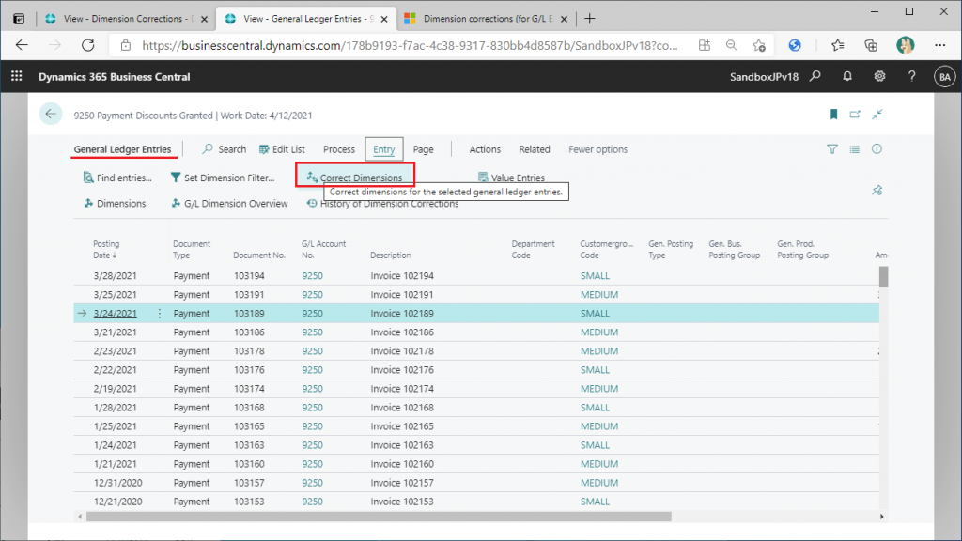Open browser Settings and more menu
Viewport: 962px width, 541px height.
(939, 45)
